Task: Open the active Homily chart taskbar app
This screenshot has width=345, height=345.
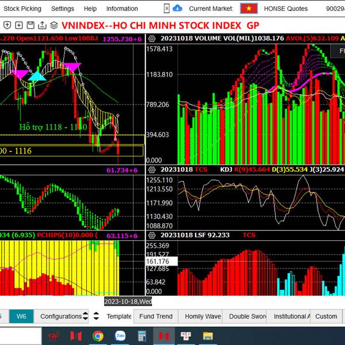Action: coord(164,336)
